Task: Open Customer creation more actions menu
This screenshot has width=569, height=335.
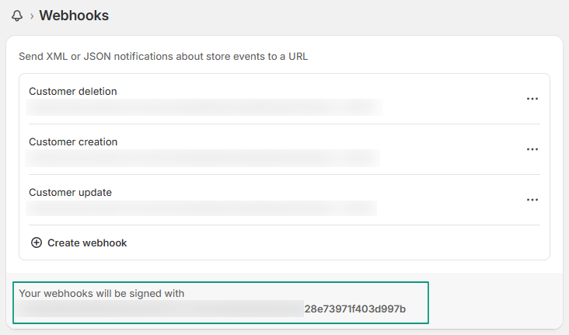Action: click(x=532, y=149)
